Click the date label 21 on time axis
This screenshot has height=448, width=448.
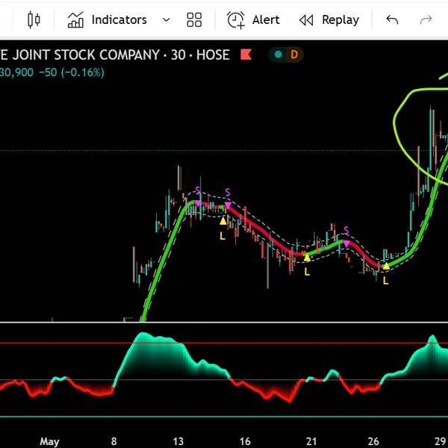311,441
